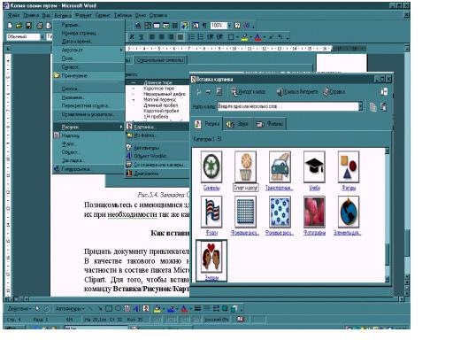Screen dimensions: 453x340
Task: Click the align left icon
Action: pos(152,37)
